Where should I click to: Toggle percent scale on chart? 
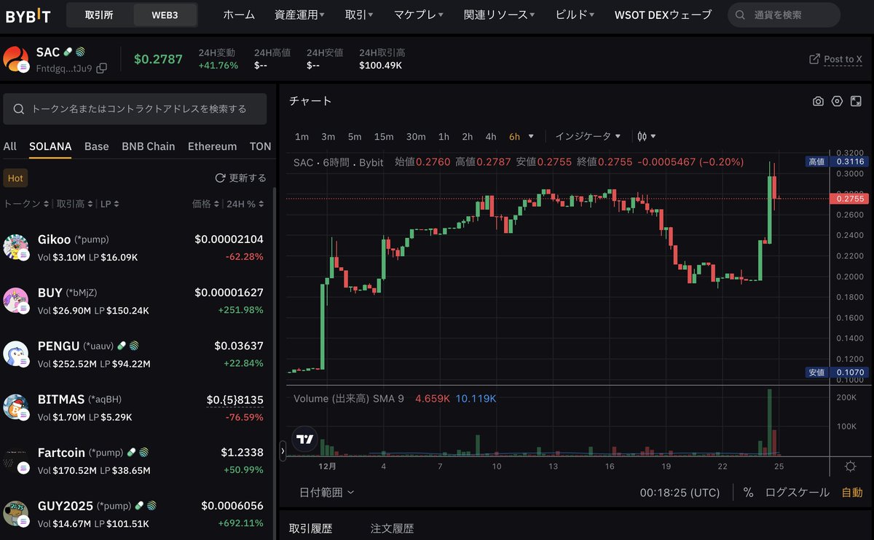pos(748,493)
